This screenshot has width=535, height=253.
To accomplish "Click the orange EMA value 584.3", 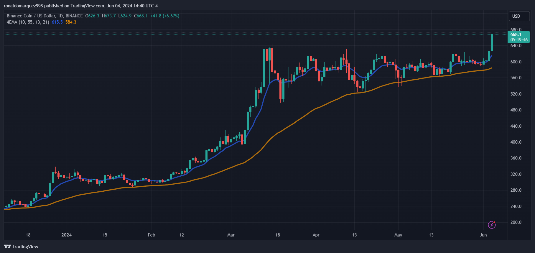I will coord(71,22).
